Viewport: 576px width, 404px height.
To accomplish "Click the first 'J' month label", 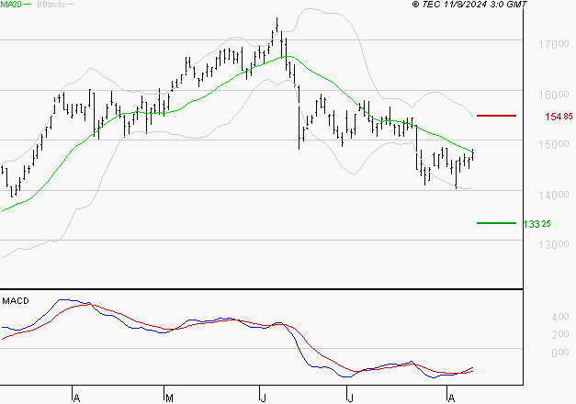I will point(263,398).
